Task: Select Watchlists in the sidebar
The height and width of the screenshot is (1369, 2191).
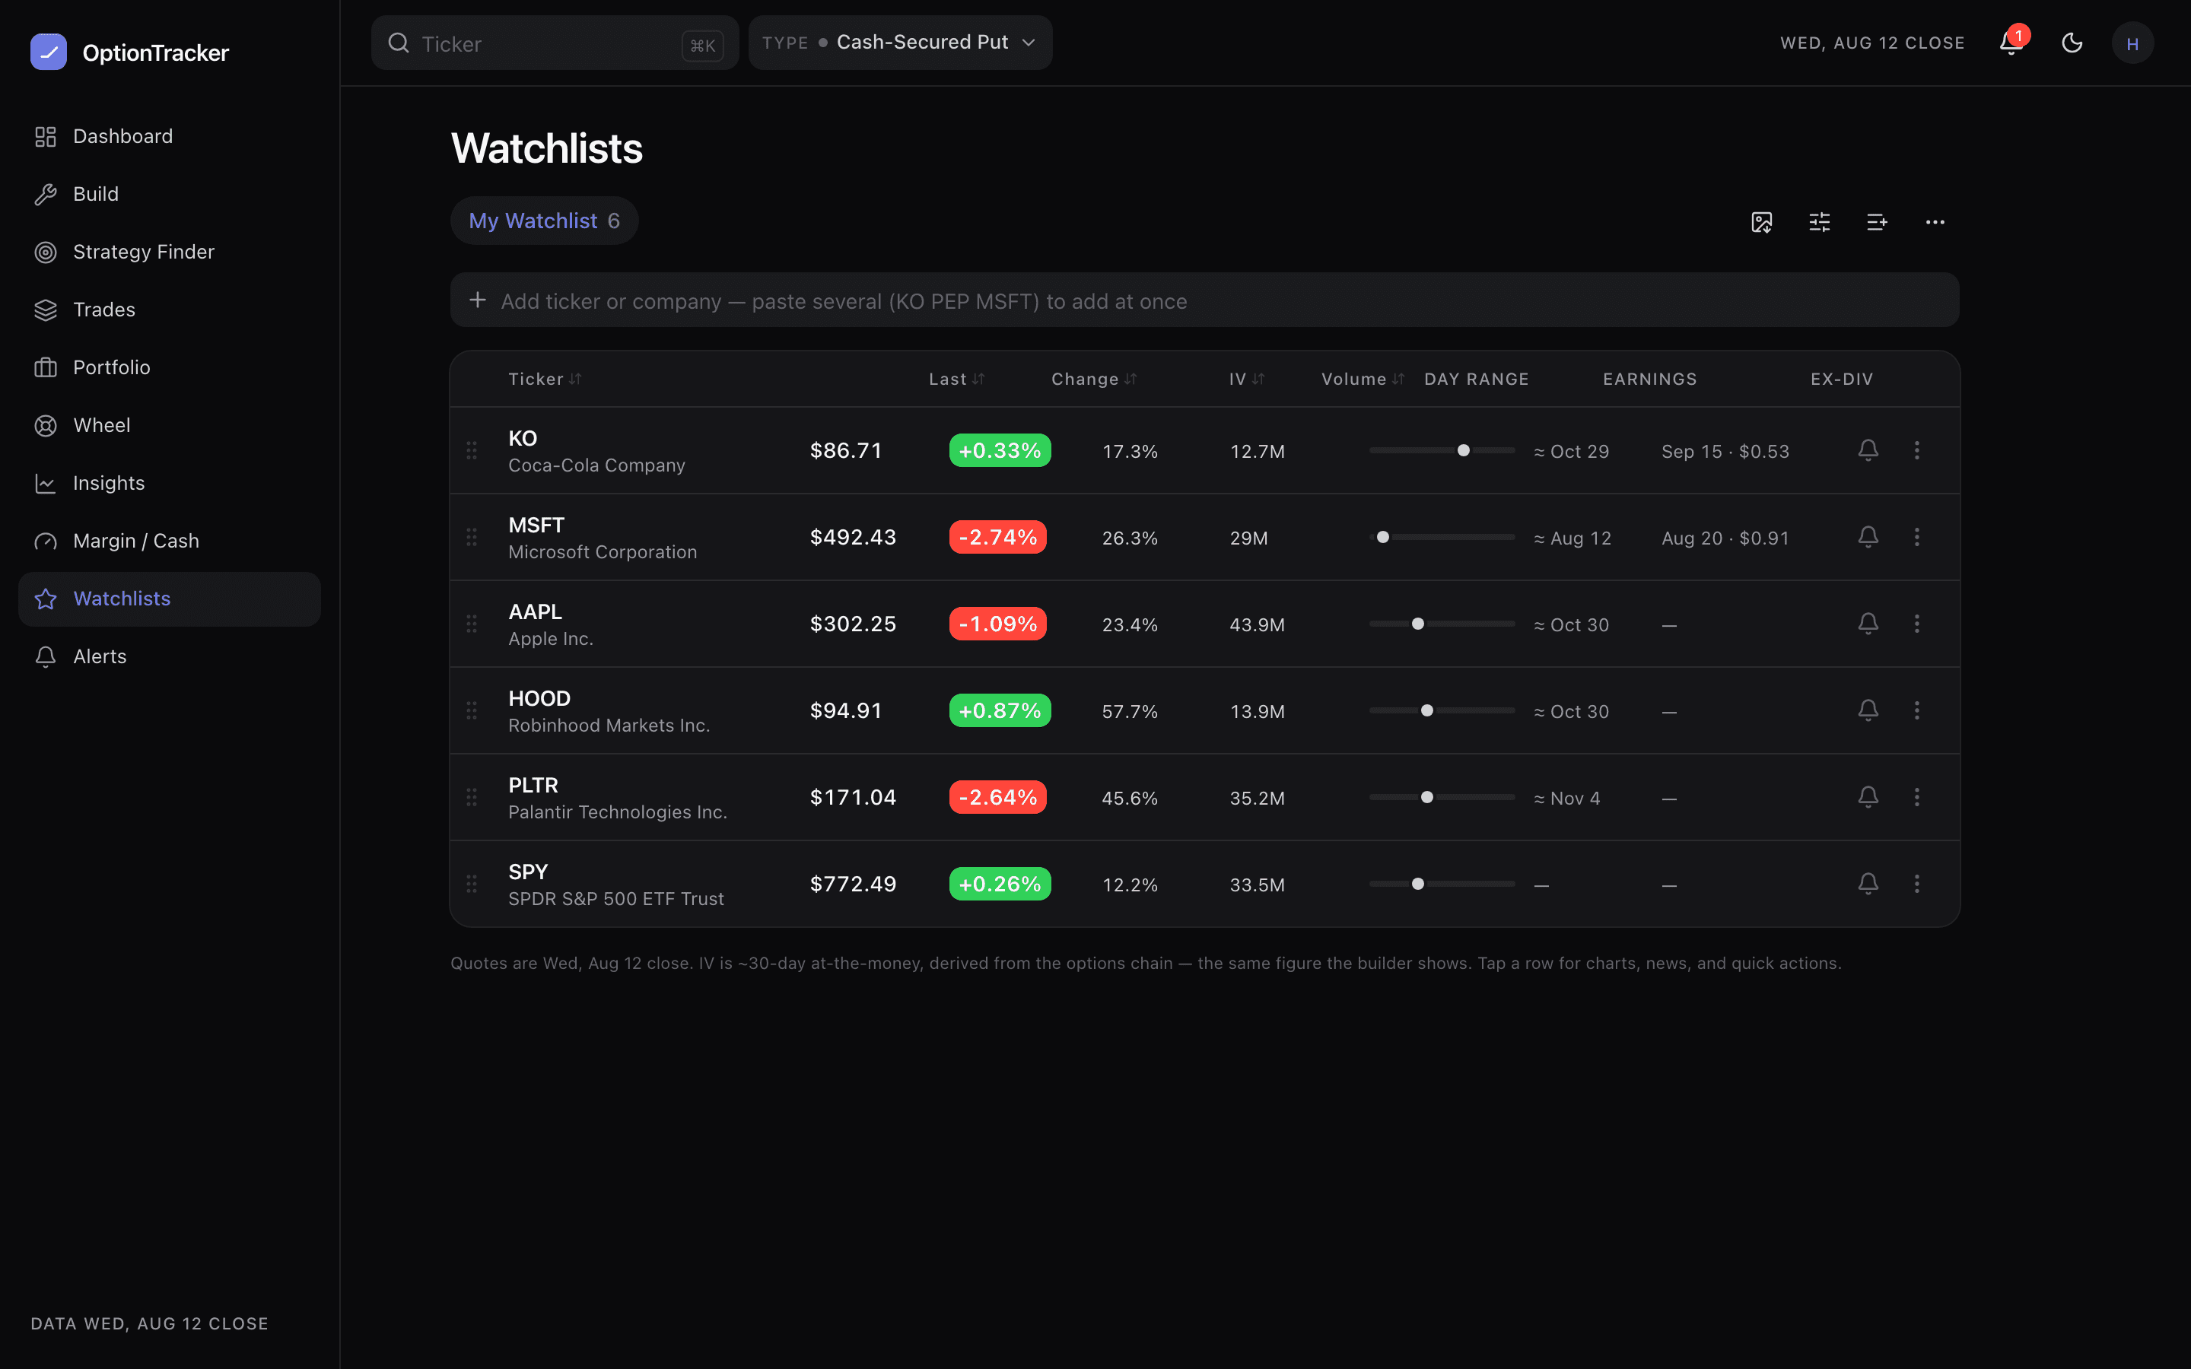Action: (170, 599)
